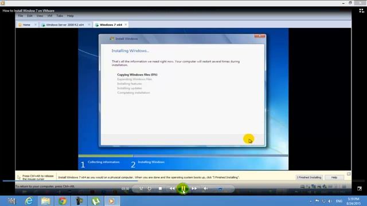Skip forward with the next button
Screen dimensions: 367x206
(194, 188)
